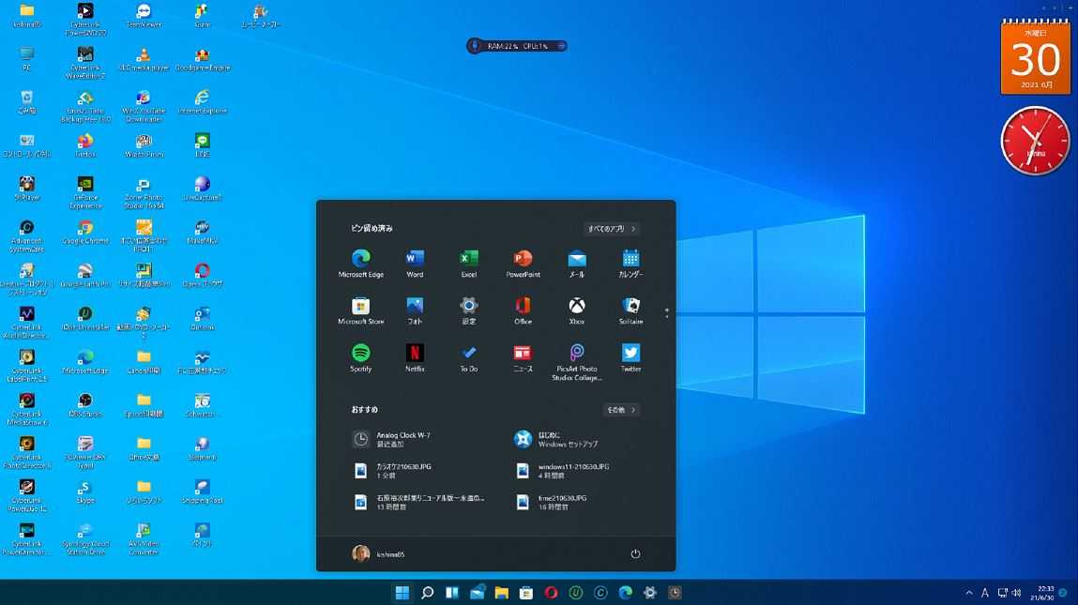Open the kishima85 user account menu
Viewport: 1078px width, 605px height.
(378, 554)
